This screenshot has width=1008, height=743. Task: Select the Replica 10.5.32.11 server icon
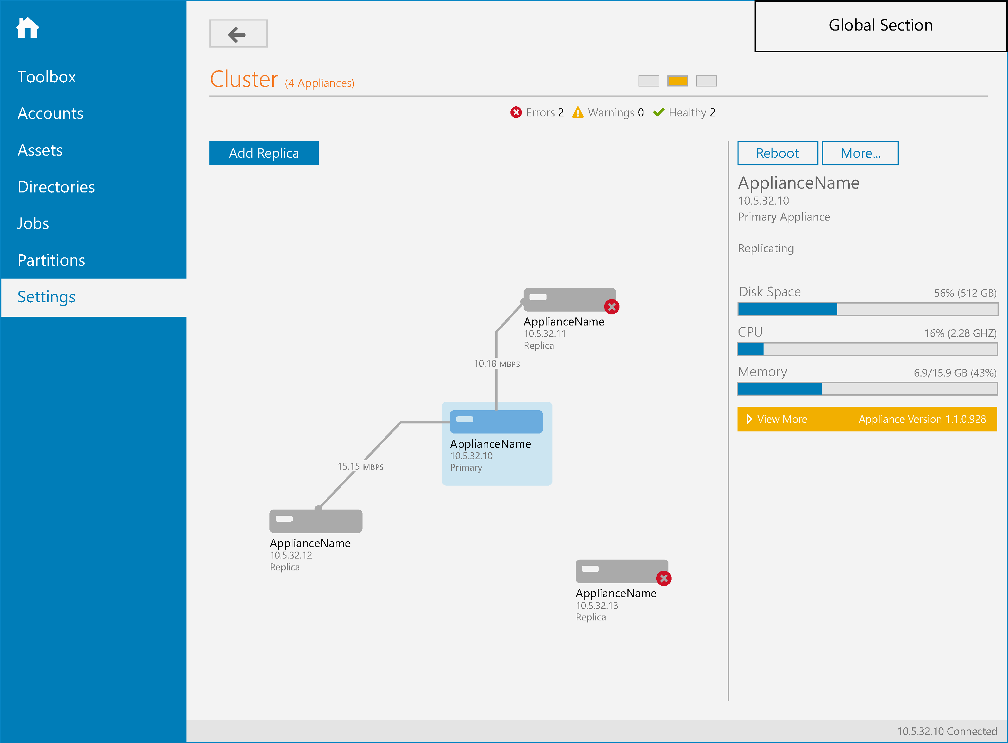570,299
